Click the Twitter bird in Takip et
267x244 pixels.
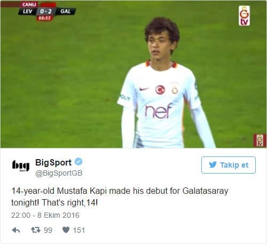tap(213, 165)
